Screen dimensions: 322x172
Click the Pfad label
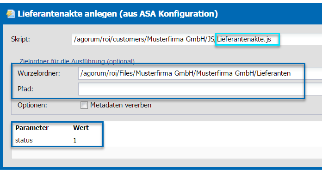point(25,89)
